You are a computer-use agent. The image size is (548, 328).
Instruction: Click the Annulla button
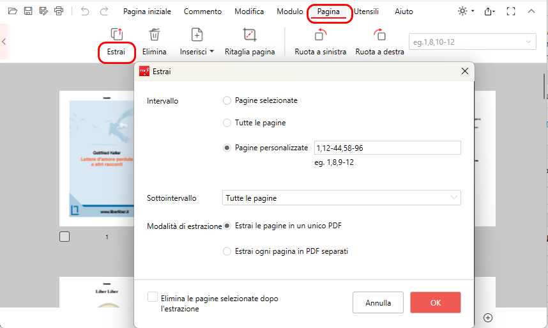pos(378,302)
